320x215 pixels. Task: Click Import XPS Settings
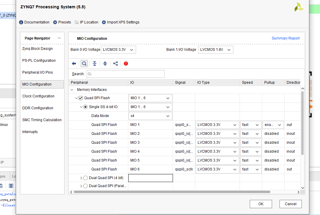121,22
